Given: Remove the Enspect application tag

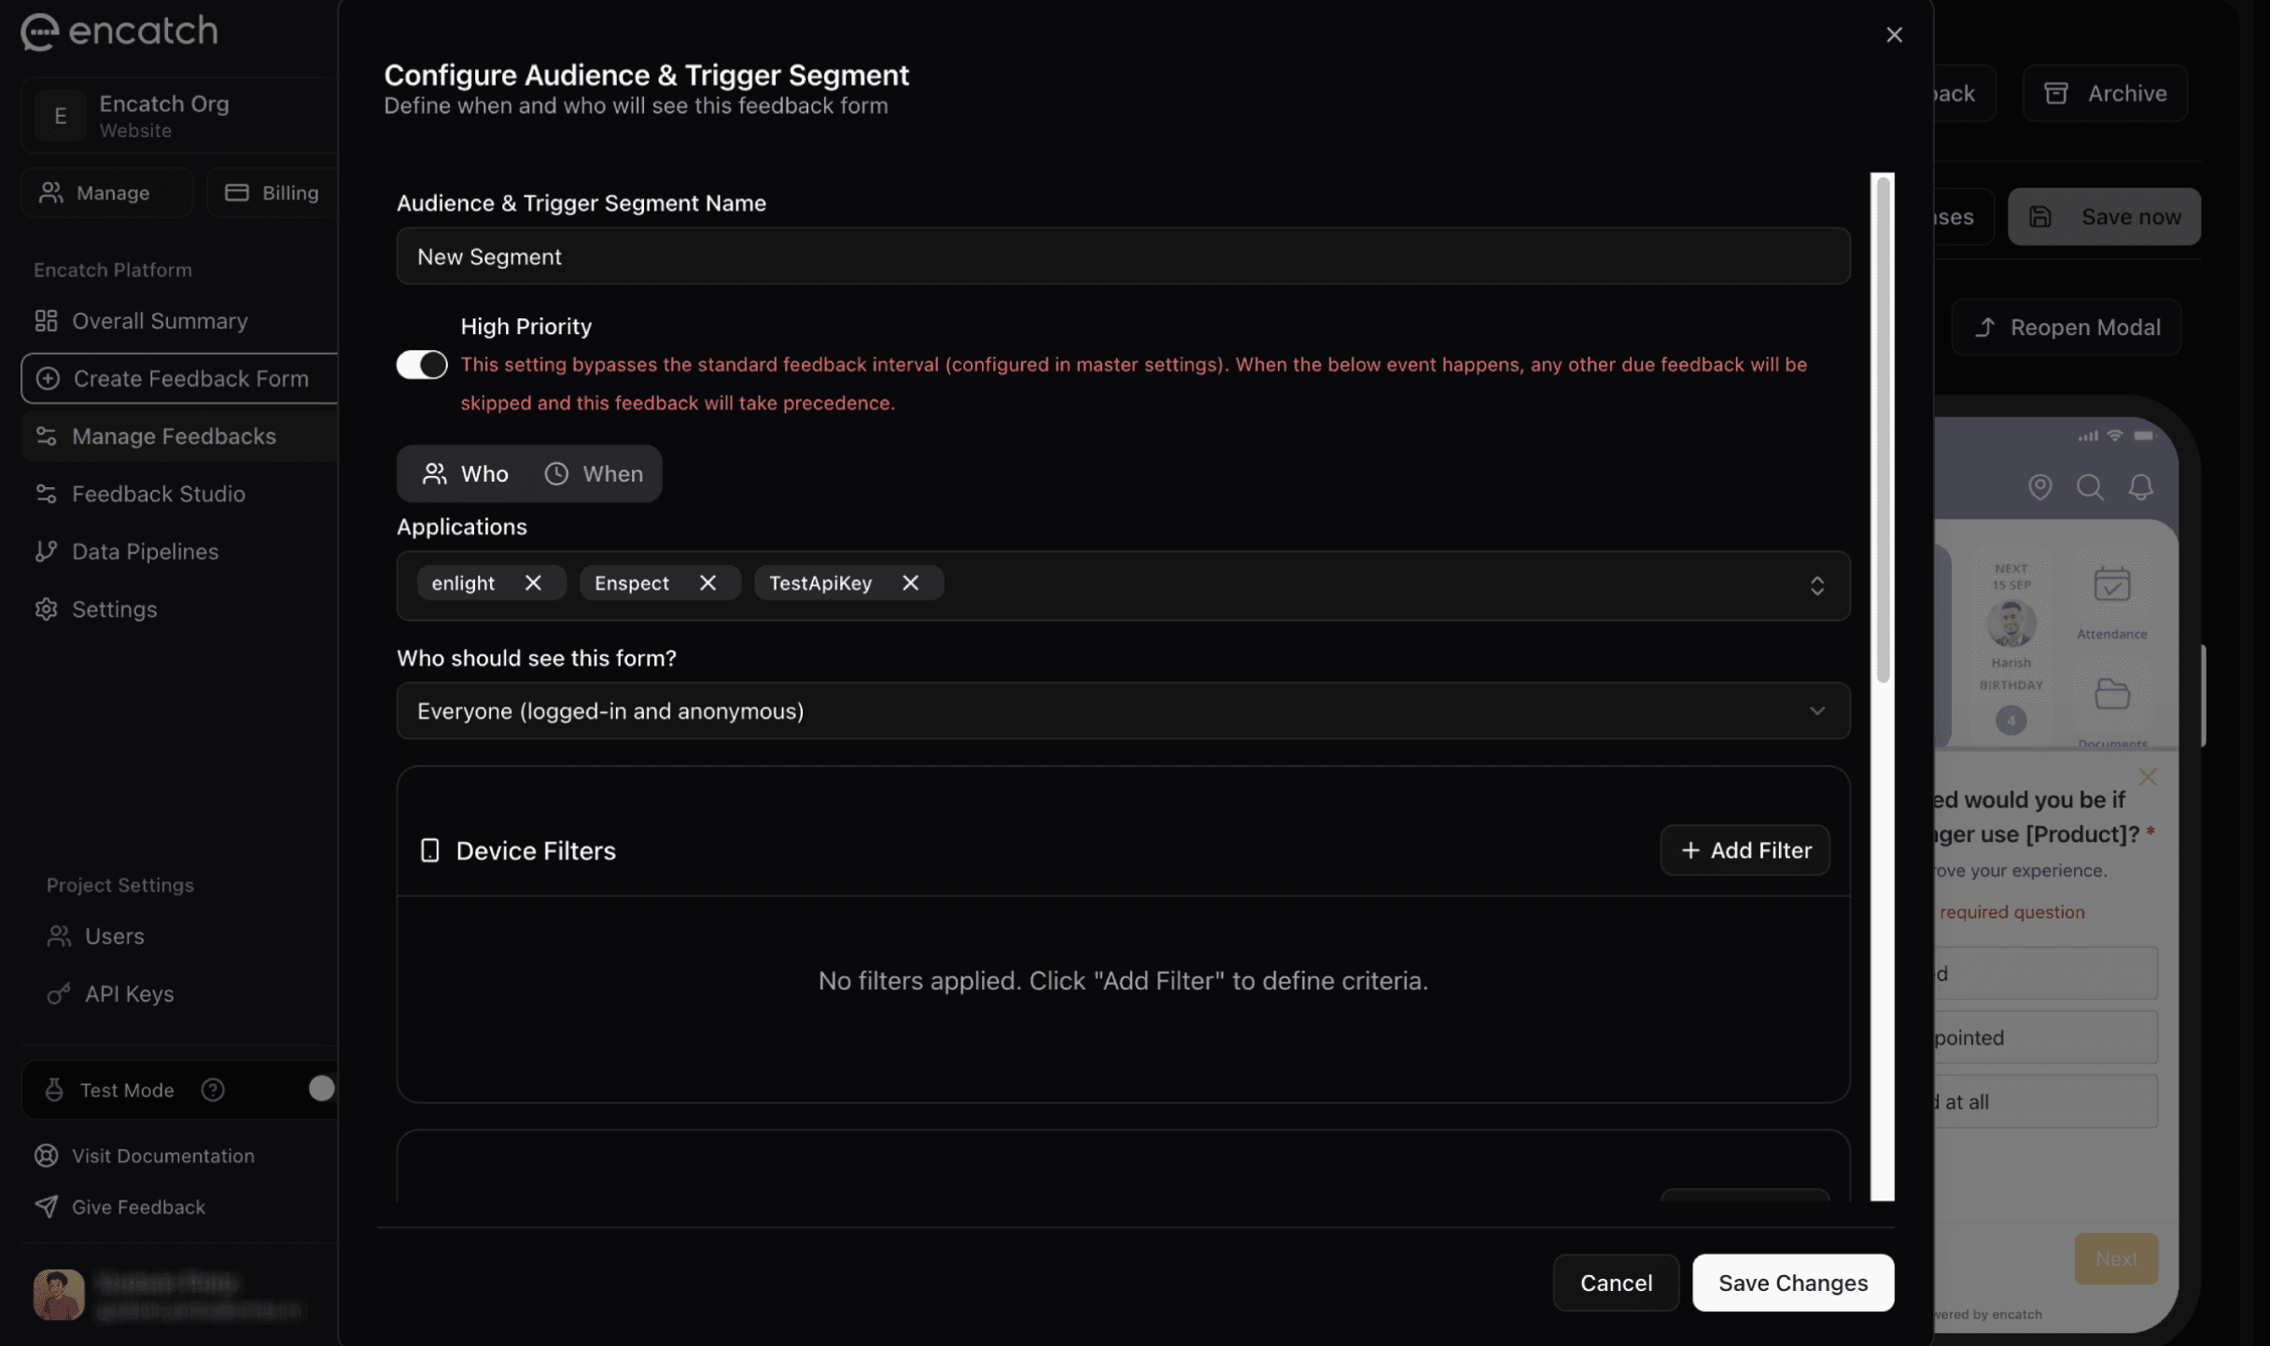Looking at the screenshot, I should pyautogui.click(x=708, y=582).
